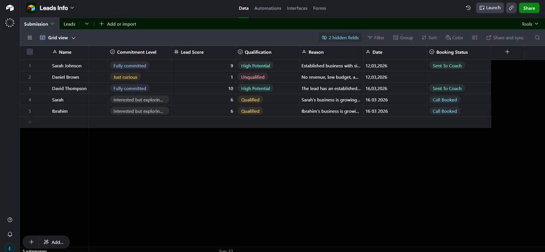Click the Add... button at bottom

tap(54, 242)
